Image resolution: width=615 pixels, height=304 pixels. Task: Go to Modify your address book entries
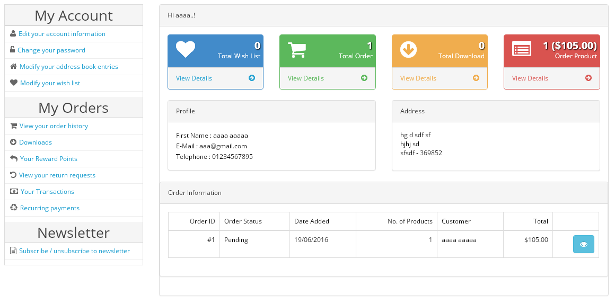pyautogui.click(x=68, y=67)
